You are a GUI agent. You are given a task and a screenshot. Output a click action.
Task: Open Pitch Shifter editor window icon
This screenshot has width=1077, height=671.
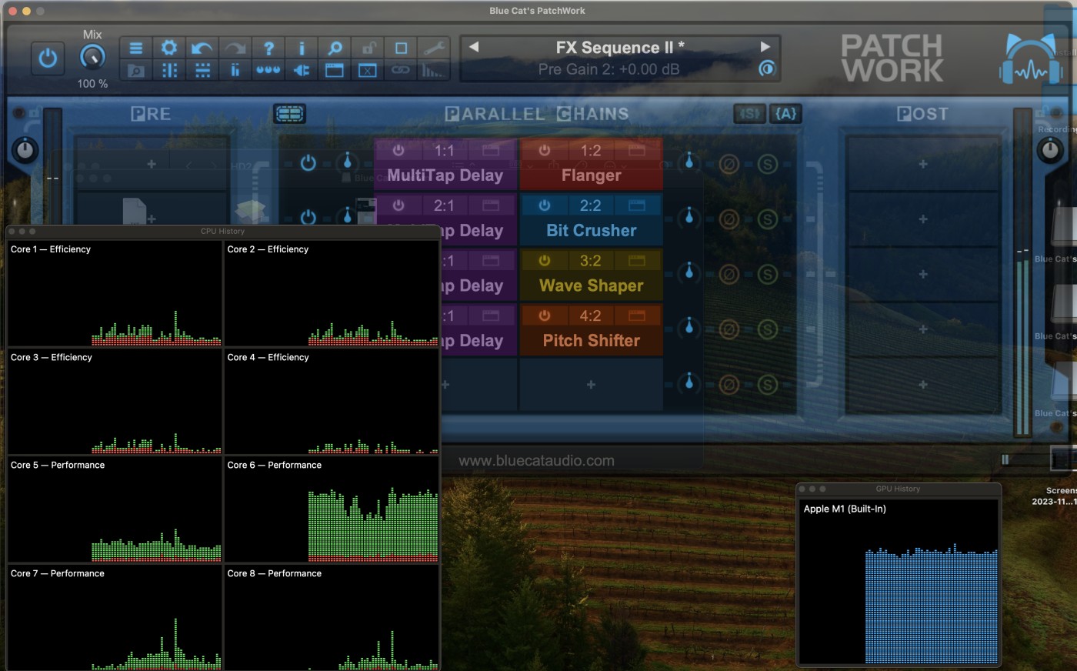[x=637, y=315]
